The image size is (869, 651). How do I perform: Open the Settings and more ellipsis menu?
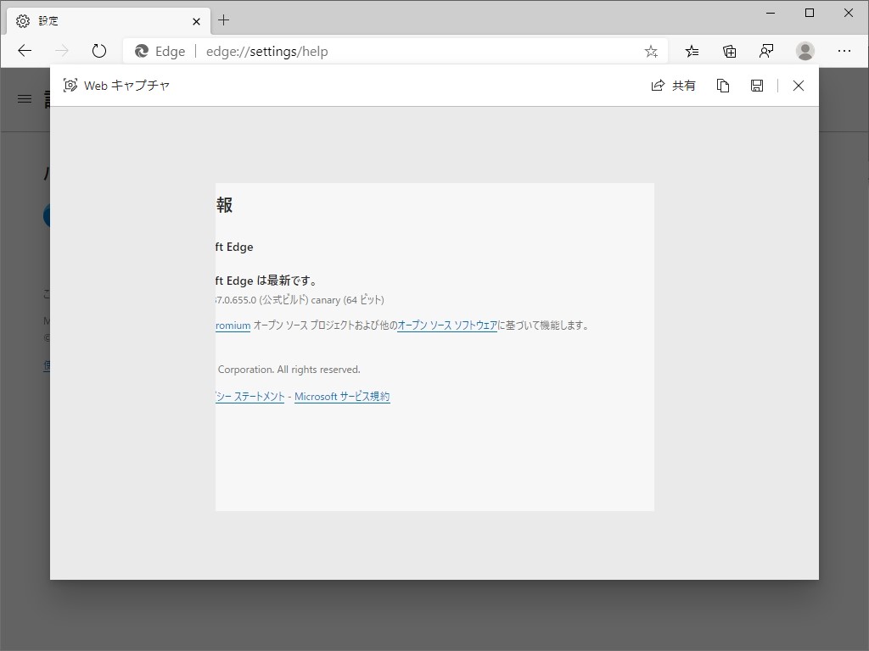click(x=844, y=51)
